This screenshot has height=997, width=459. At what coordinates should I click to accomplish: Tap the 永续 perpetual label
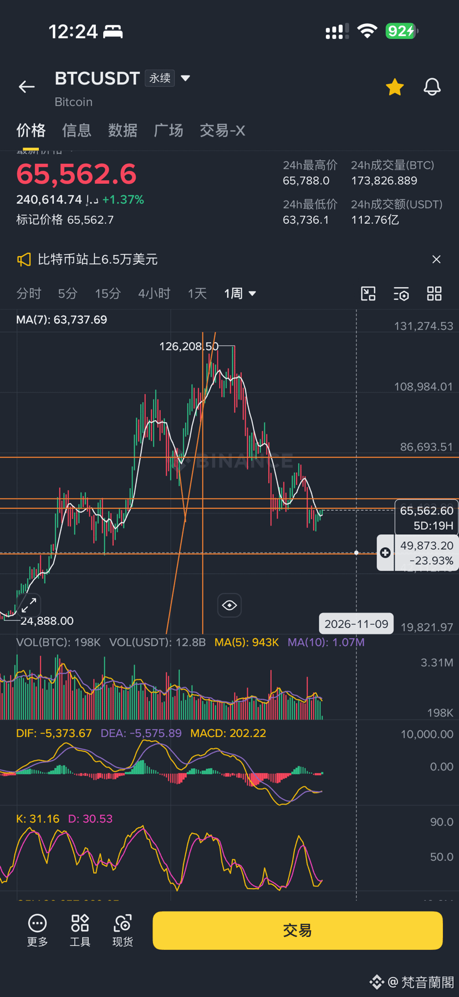[x=160, y=78]
